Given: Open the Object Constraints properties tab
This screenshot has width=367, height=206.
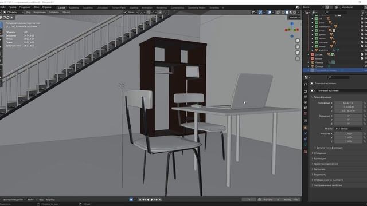Looking at the screenshot, I should (306, 139).
